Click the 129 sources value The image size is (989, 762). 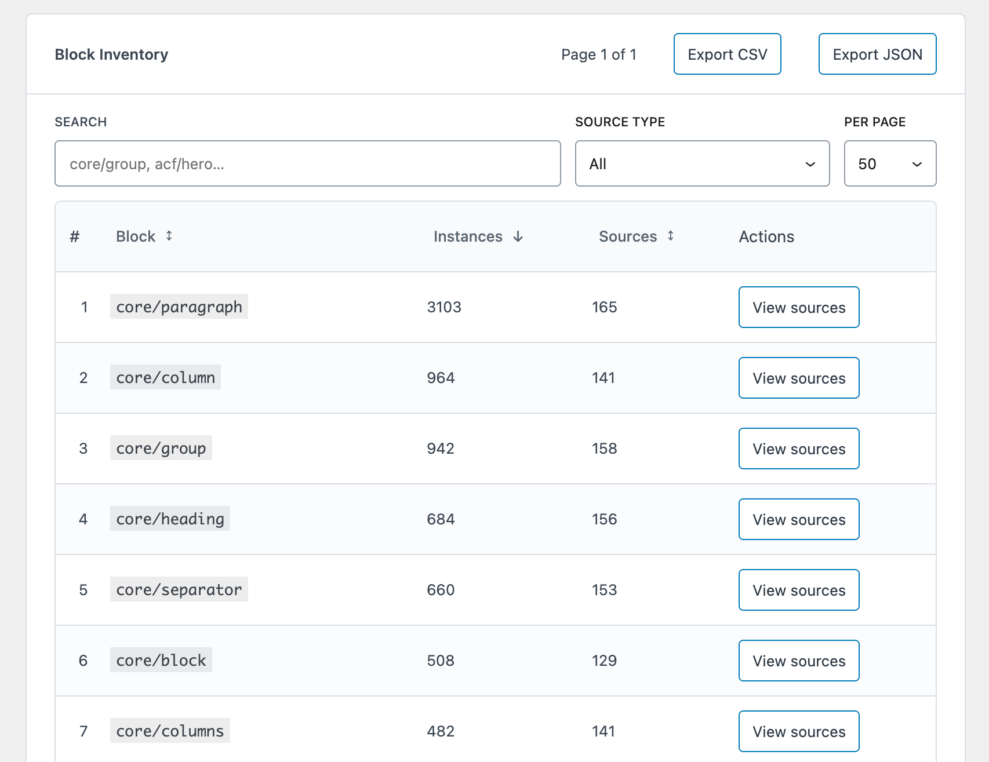(604, 661)
